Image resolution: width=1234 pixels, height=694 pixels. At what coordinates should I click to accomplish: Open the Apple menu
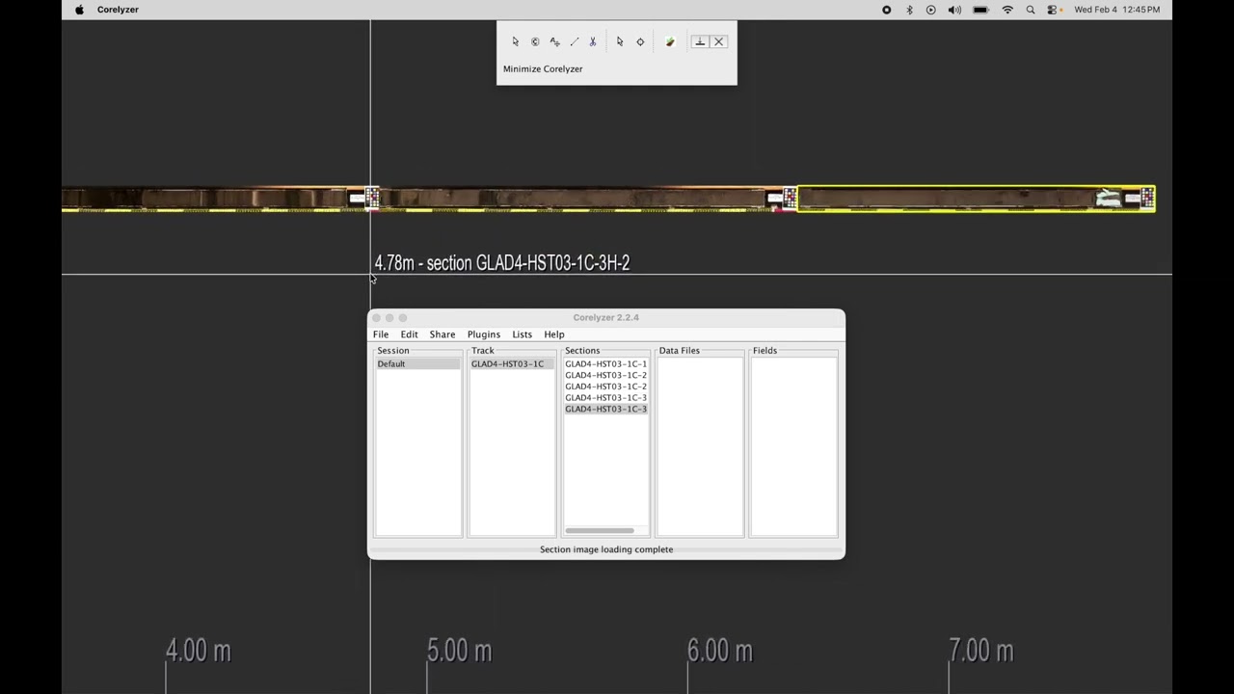(x=79, y=10)
